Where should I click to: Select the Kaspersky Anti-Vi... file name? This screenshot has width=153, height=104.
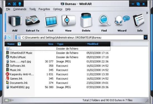click(22, 74)
